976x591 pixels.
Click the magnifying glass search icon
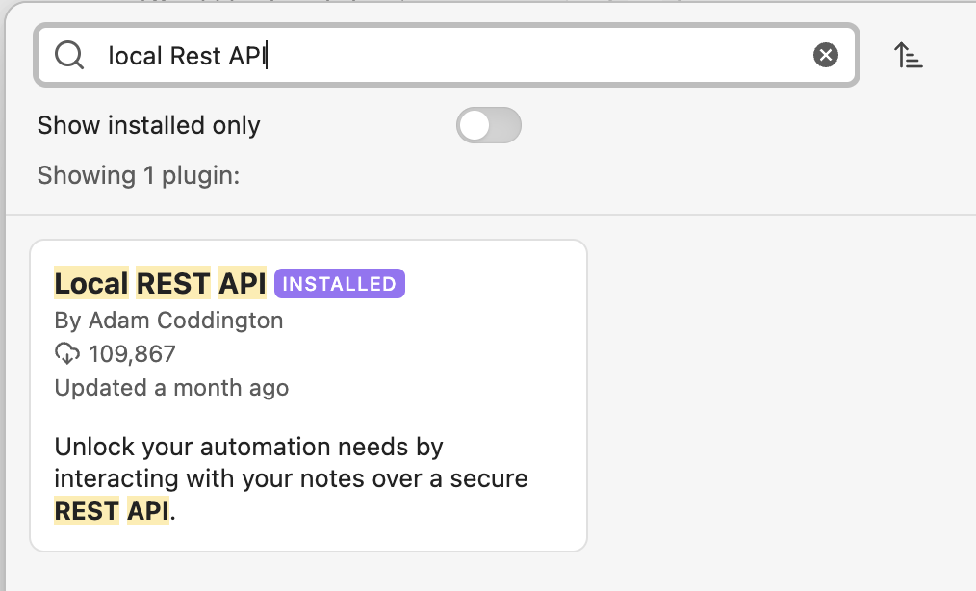point(69,55)
